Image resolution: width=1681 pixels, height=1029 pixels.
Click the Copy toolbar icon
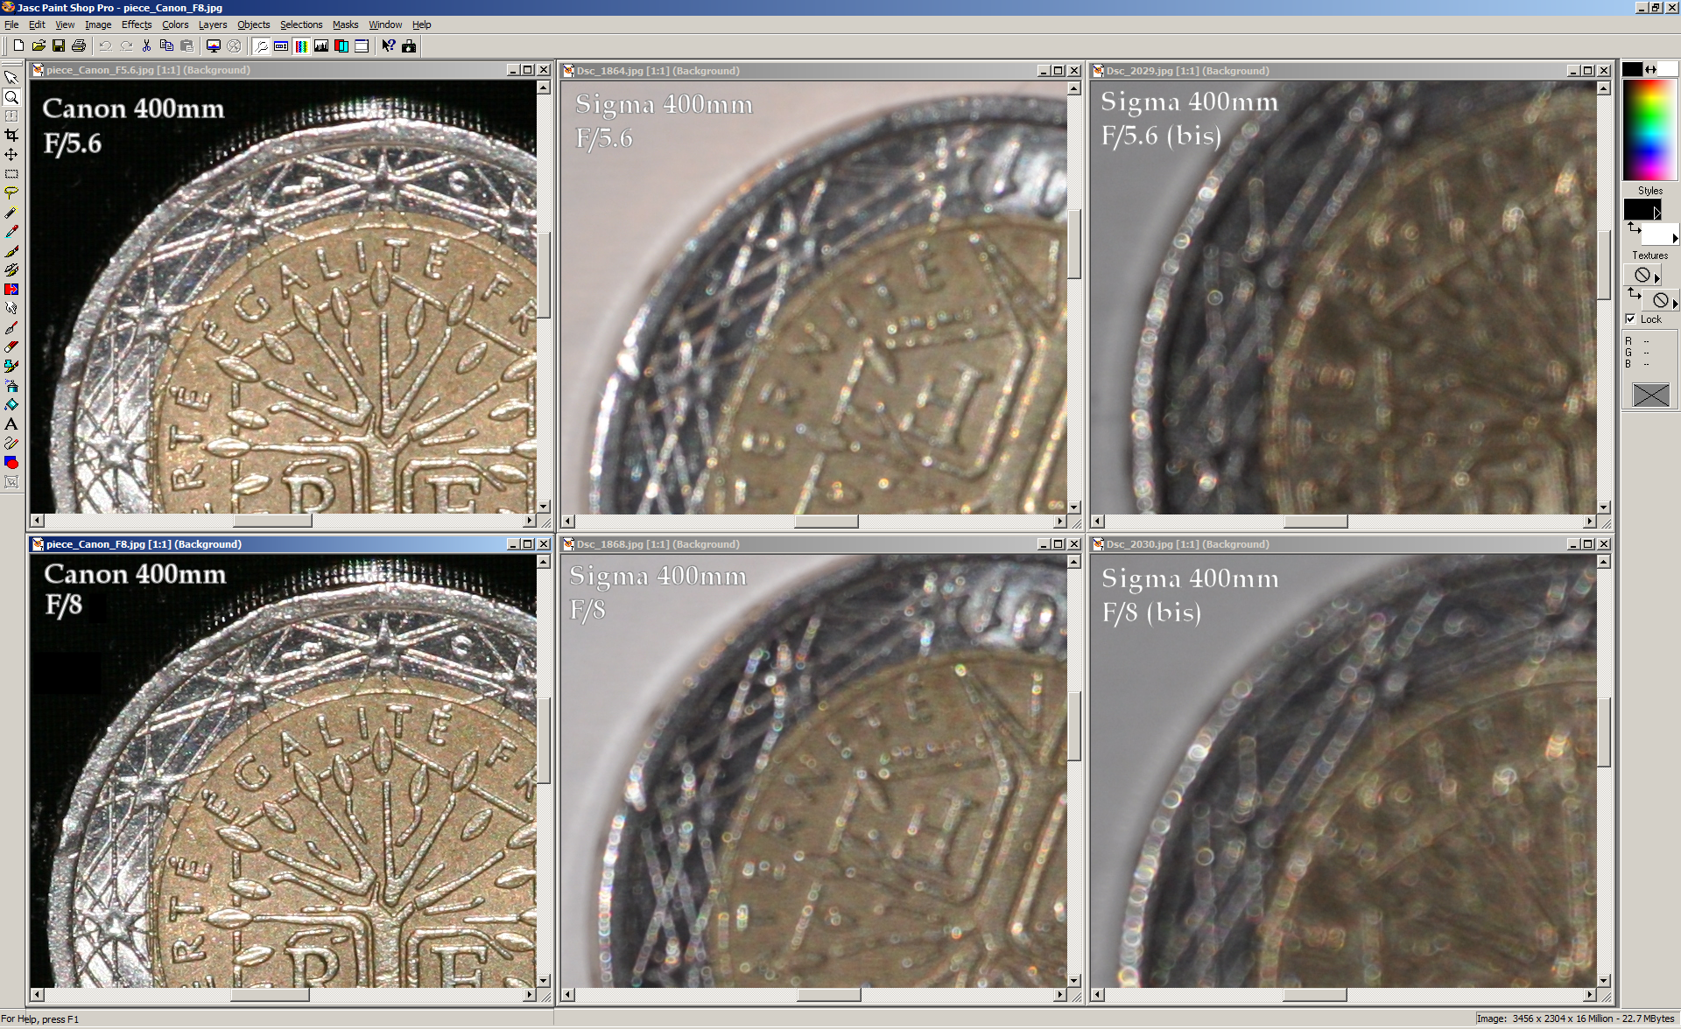[x=166, y=45]
